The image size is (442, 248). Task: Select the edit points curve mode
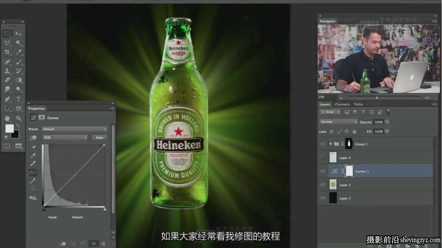click(33, 172)
